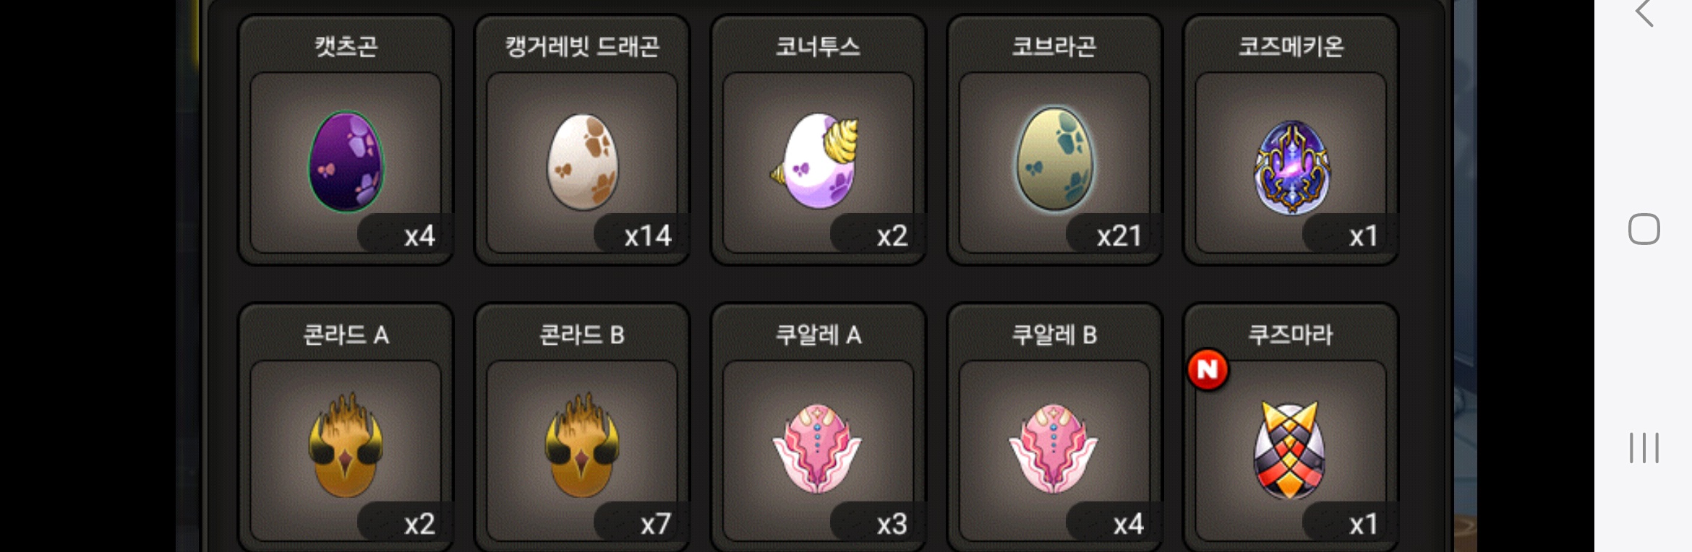Tap the 쿠즈마라 title text

(x=1291, y=335)
